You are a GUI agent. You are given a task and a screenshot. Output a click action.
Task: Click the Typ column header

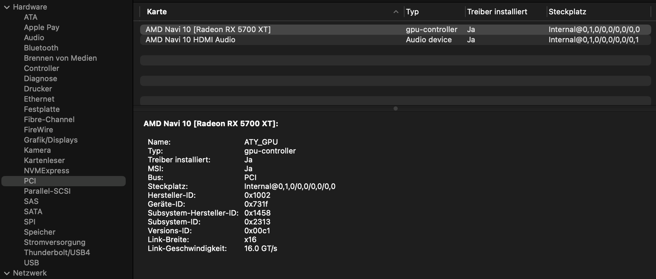click(412, 12)
